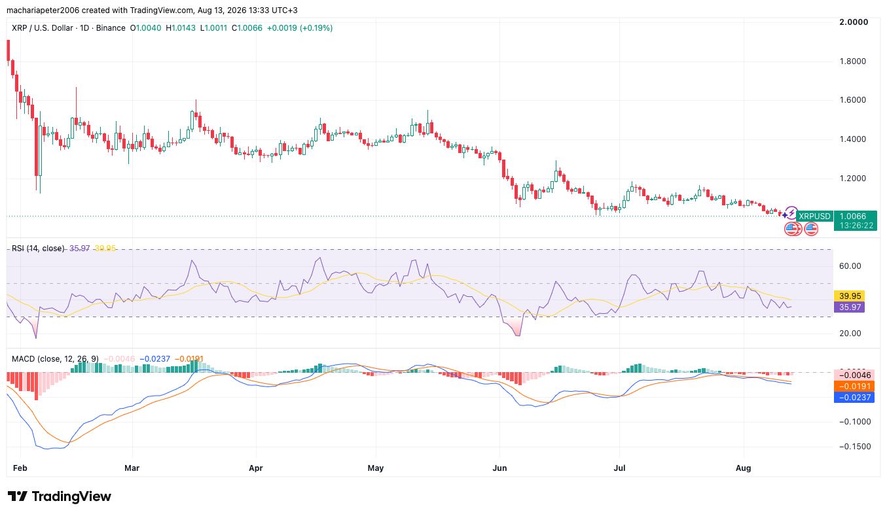This screenshot has height=516, width=887.
Task: Open the MACD (close, 12, 26, 9) legend
Action: tap(56, 359)
